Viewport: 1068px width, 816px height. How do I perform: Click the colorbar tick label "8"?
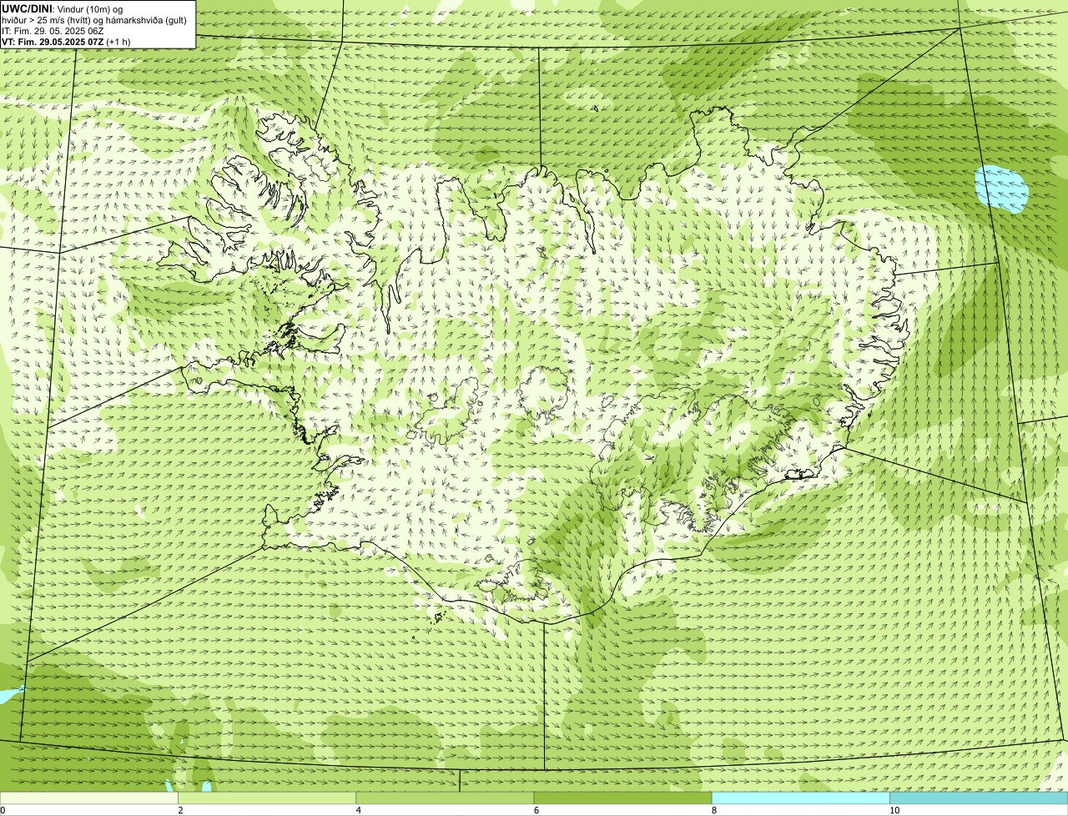pyautogui.click(x=714, y=810)
